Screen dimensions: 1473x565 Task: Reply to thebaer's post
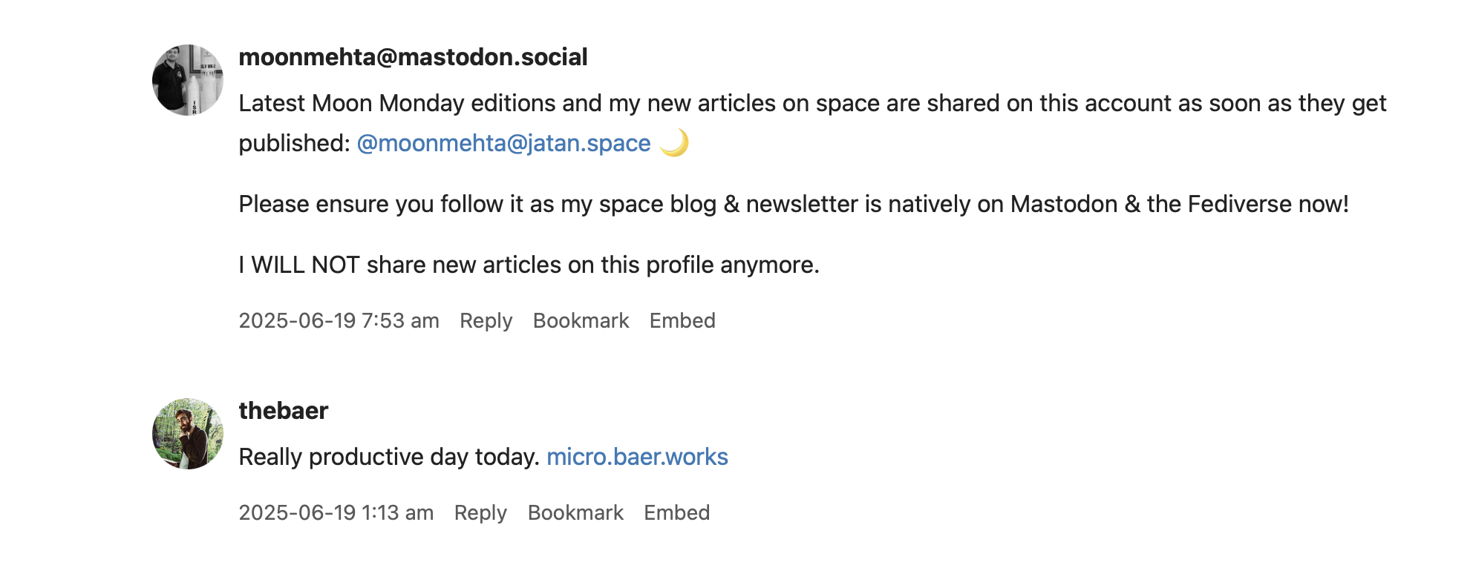pos(480,512)
